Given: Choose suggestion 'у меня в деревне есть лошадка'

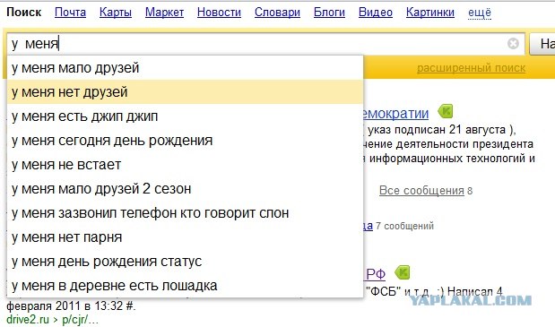Looking at the screenshot, I should tap(185, 286).
